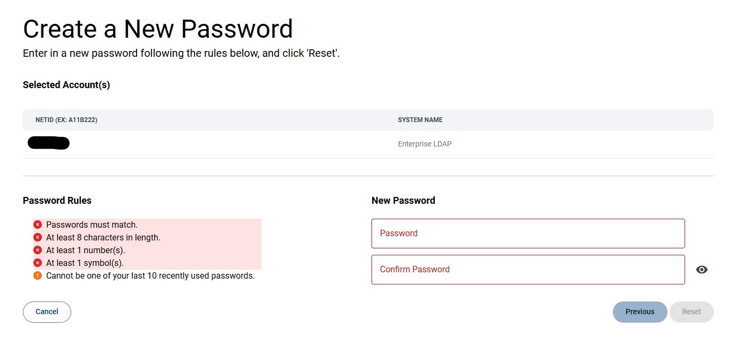Click the Previous button
The width and height of the screenshot is (743, 354).
tap(640, 312)
